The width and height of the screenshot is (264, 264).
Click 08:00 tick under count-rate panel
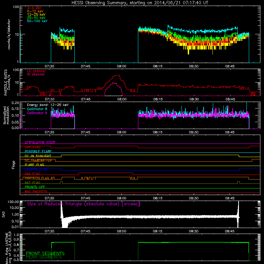pos(121,66)
